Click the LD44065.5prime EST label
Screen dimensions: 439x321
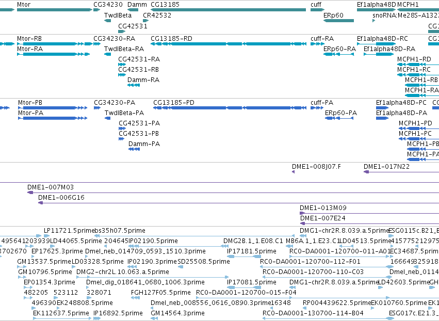tap(76, 241)
